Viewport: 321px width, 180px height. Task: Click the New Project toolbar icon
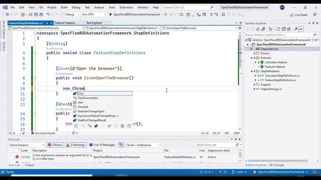pyautogui.click(x=23, y=14)
